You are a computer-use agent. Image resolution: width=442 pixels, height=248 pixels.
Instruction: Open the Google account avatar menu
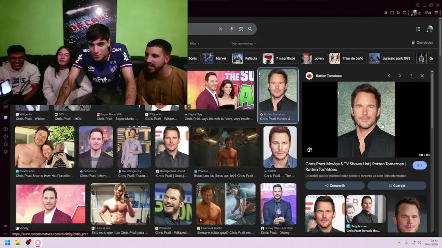coord(430,29)
